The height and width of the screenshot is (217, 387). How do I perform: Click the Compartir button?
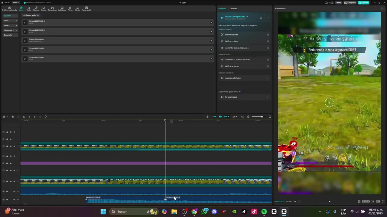coord(350,3)
